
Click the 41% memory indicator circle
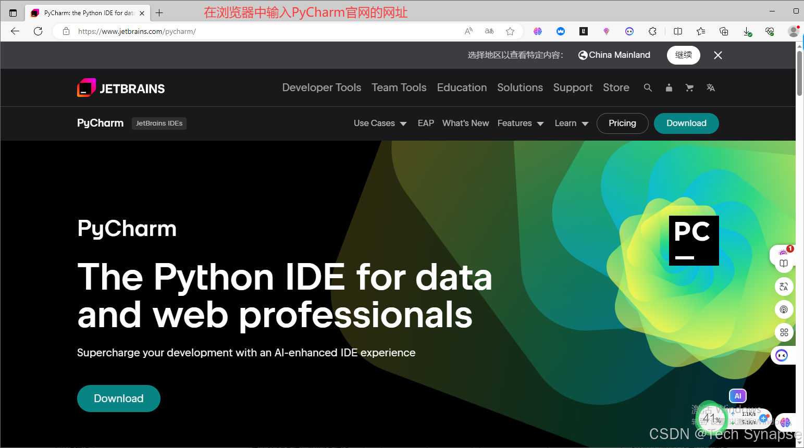pyautogui.click(x=711, y=418)
